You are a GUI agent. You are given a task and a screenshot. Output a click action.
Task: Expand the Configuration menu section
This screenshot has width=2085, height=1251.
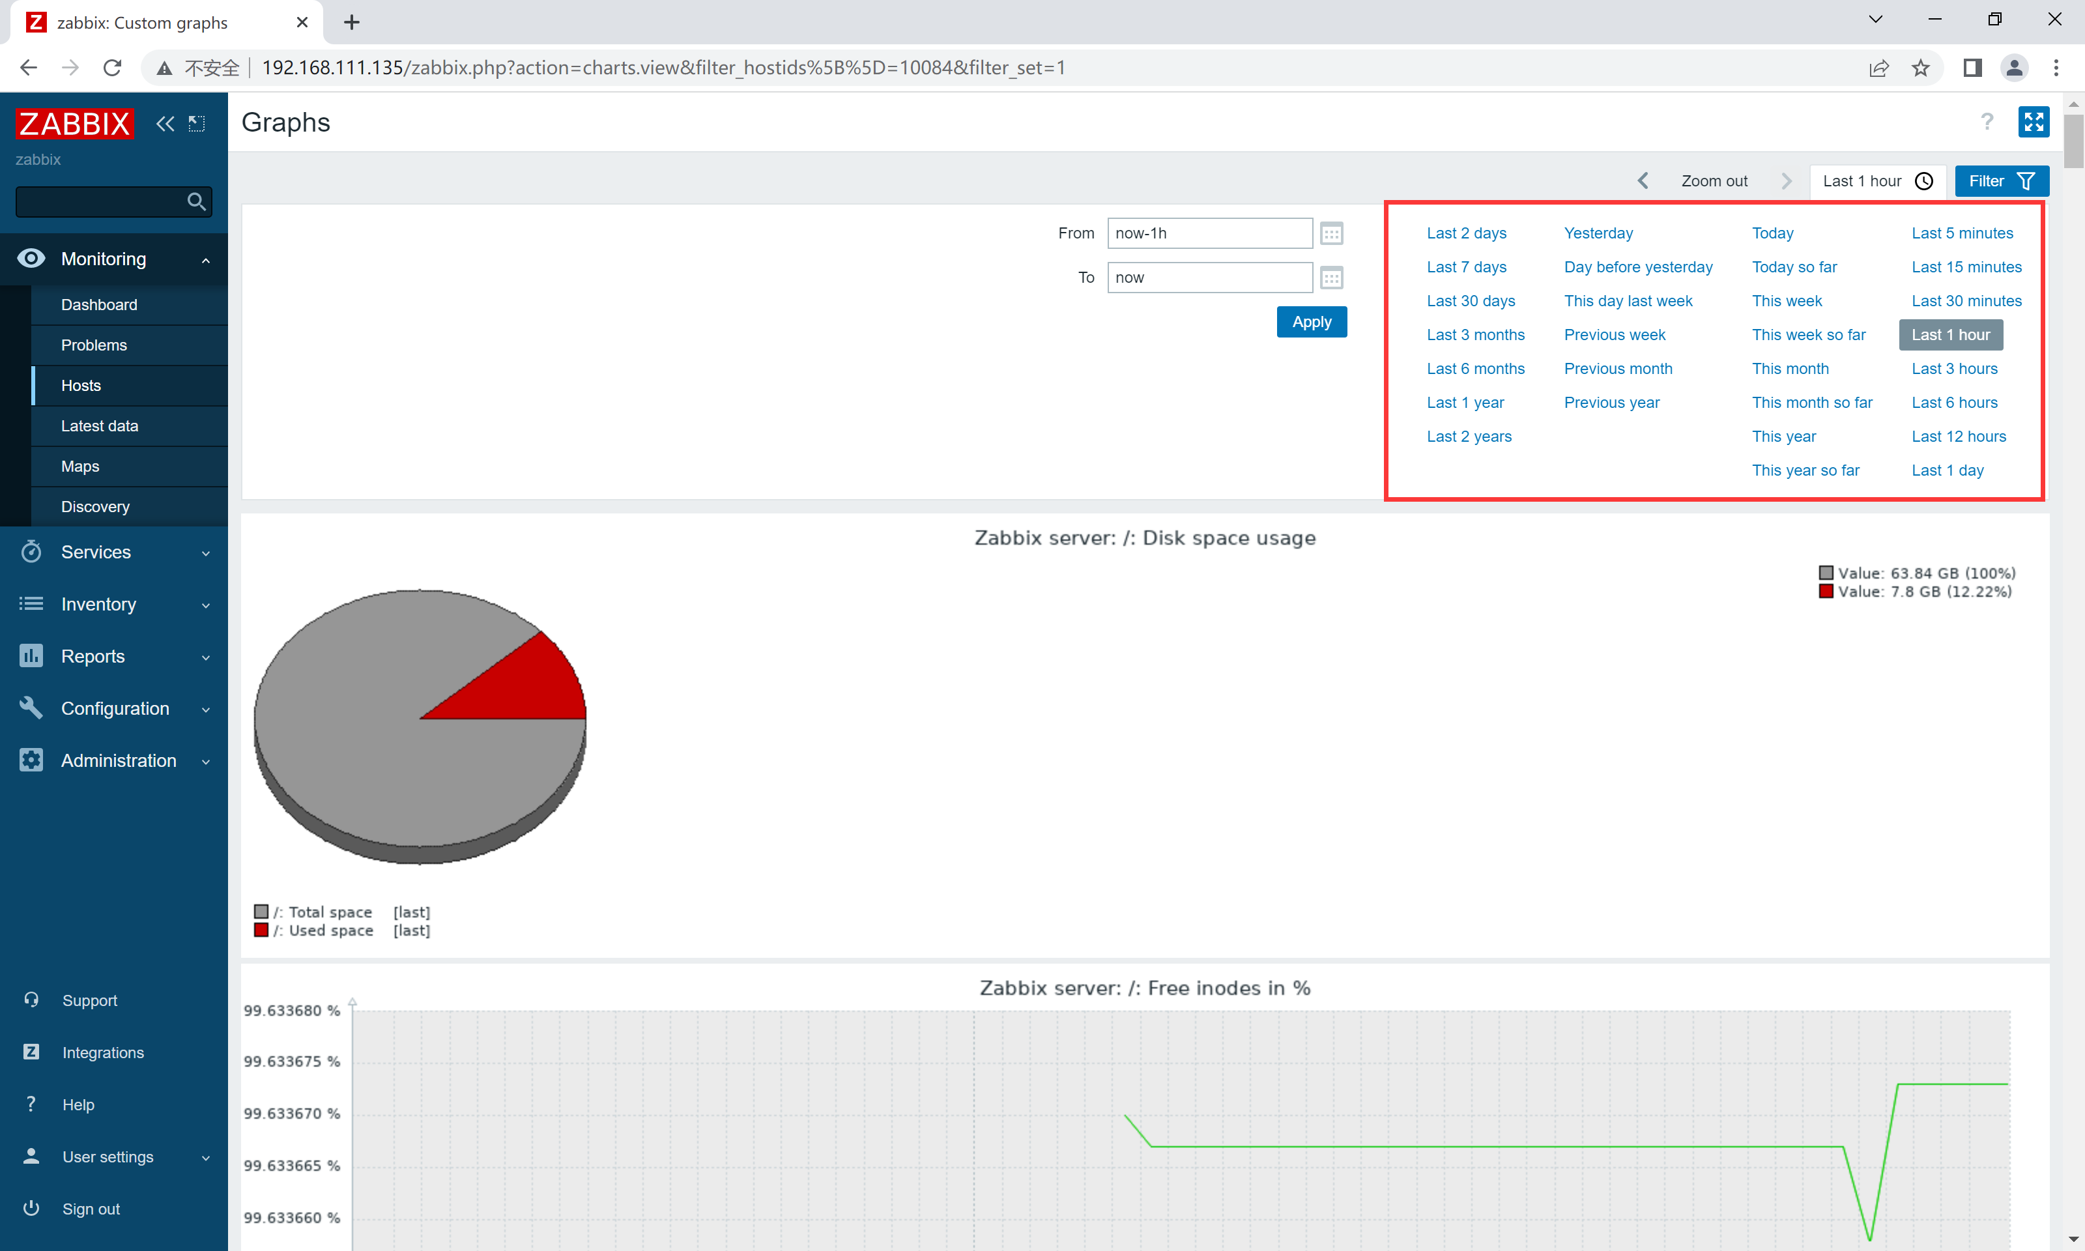click(114, 709)
